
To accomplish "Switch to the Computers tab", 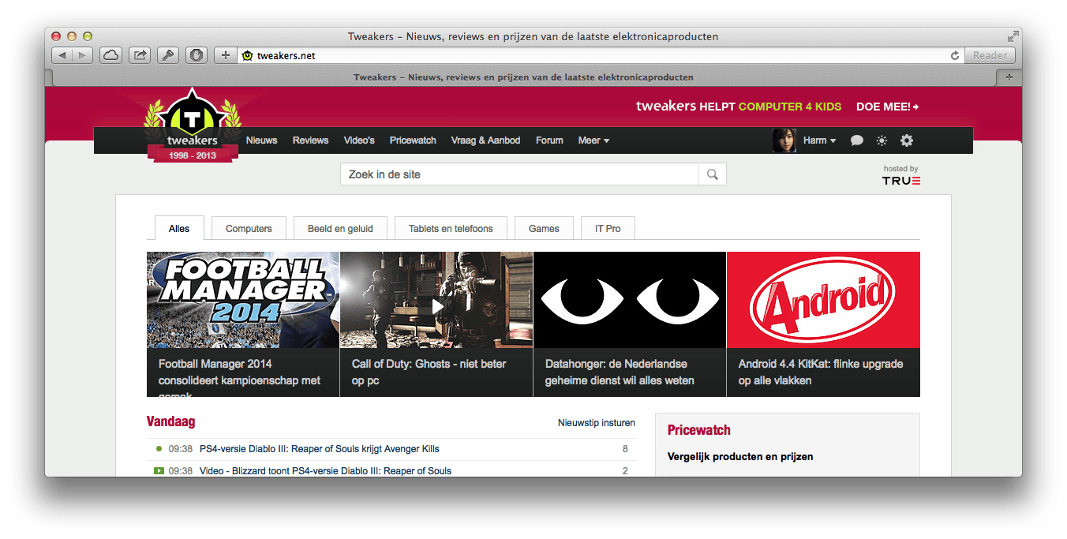I will [249, 228].
